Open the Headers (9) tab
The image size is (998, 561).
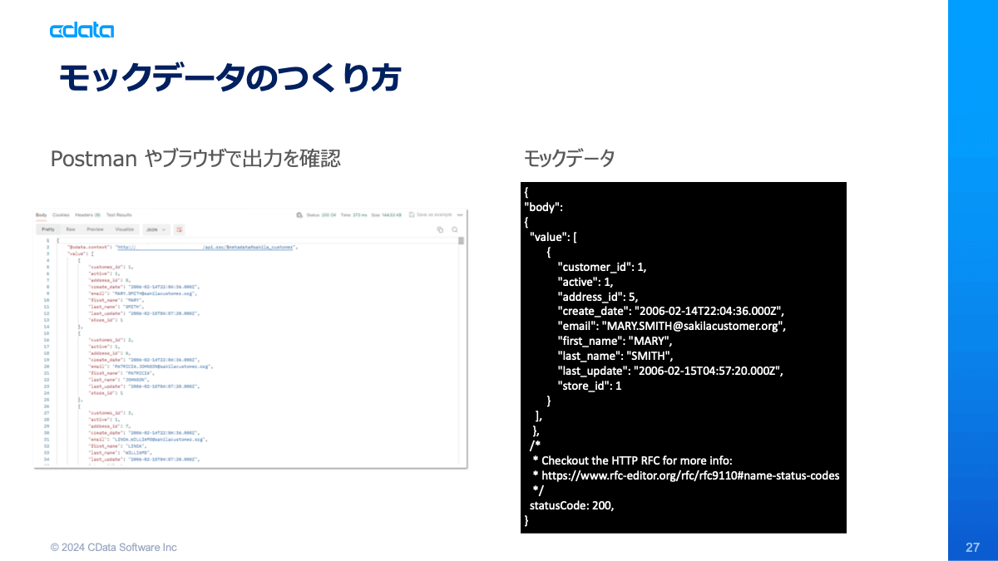click(87, 215)
